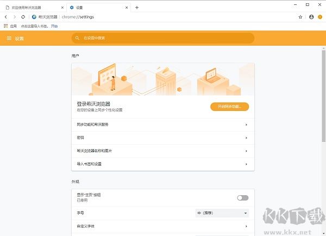Open 同步功能 and services row
The height and width of the screenshot is (236, 326).
point(163,125)
